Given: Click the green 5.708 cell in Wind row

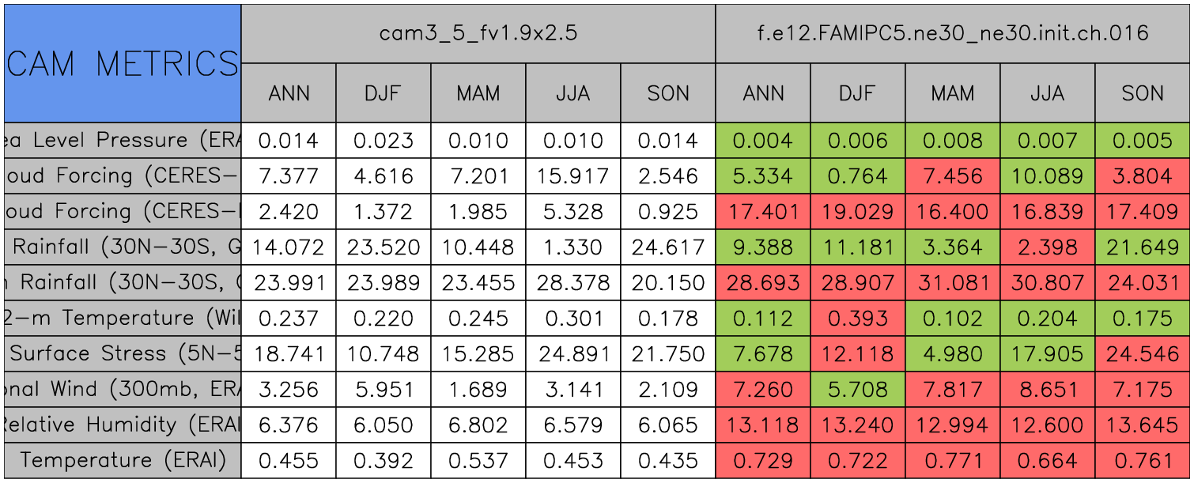Looking at the screenshot, I should (x=858, y=390).
